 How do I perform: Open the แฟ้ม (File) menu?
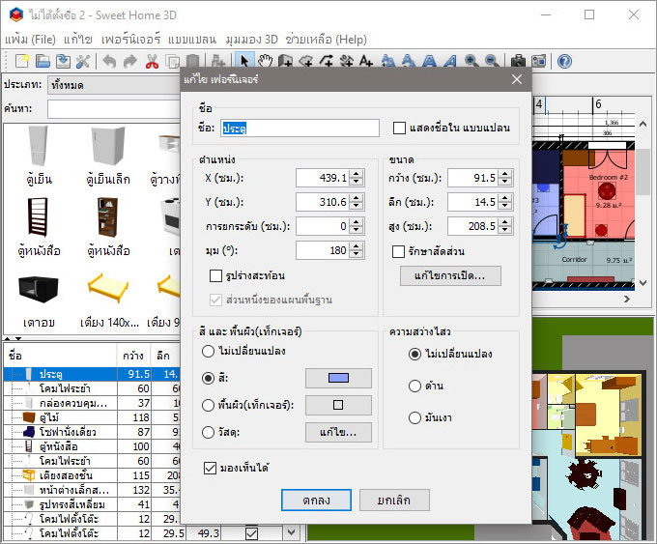coord(30,40)
